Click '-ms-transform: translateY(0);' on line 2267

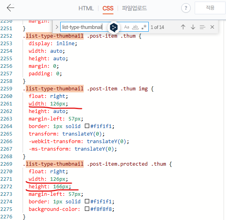click(x=73, y=149)
